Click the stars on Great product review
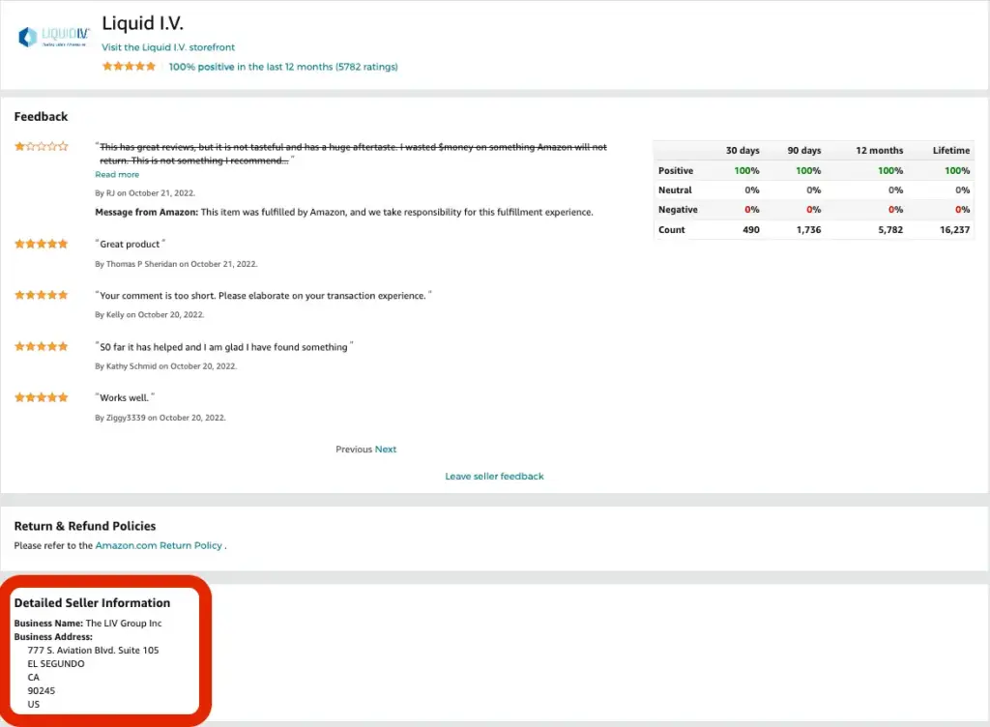990x727 pixels. pos(41,244)
